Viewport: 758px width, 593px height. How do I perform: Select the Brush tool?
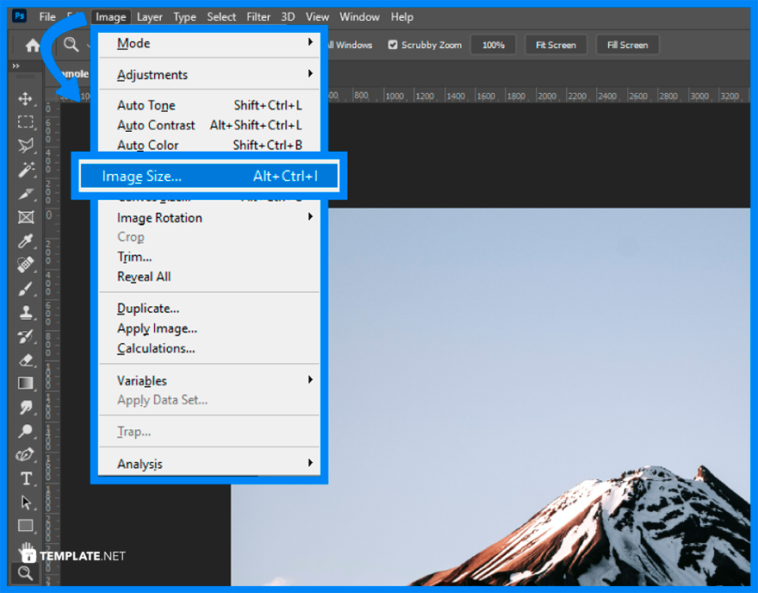pos(25,289)
